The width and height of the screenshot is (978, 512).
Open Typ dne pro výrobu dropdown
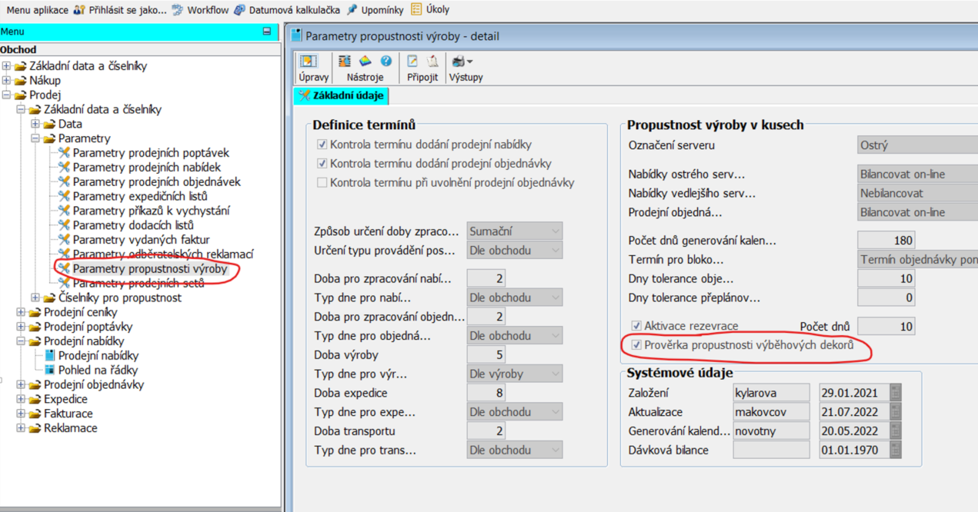tap(514, 374)
